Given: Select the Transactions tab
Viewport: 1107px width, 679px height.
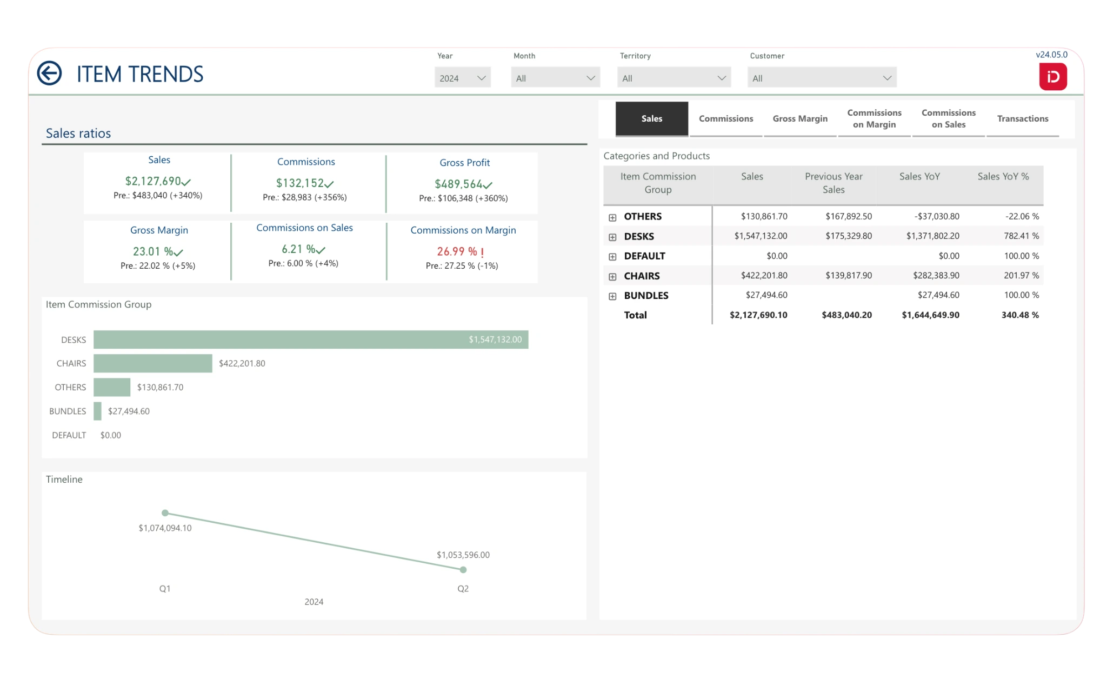Looking at the screenshot, I should click(1022, 118).
